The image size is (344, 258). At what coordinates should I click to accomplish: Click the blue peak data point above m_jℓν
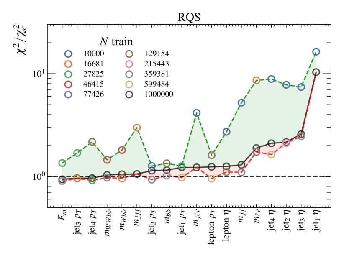[197, 113]
